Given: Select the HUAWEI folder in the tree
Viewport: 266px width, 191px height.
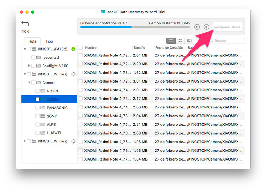Looking at the screenshot, I should point(49,133).
